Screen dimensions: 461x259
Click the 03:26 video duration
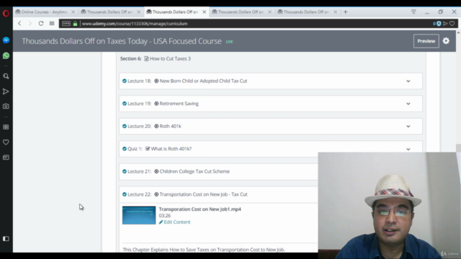(165, 216)
